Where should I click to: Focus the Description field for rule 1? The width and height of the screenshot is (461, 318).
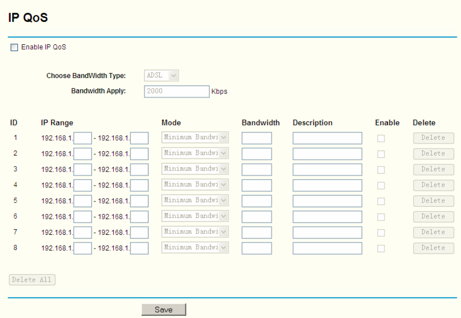327,138
